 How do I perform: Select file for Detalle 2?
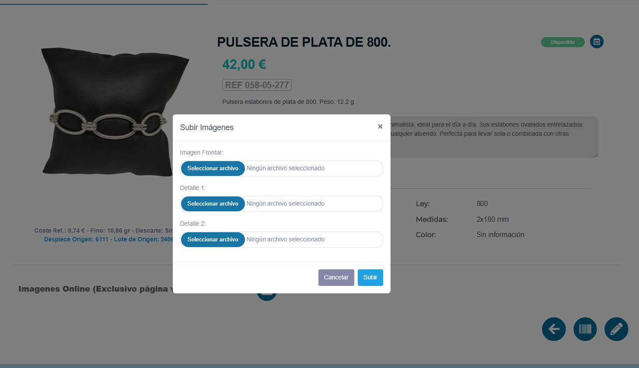213,239
